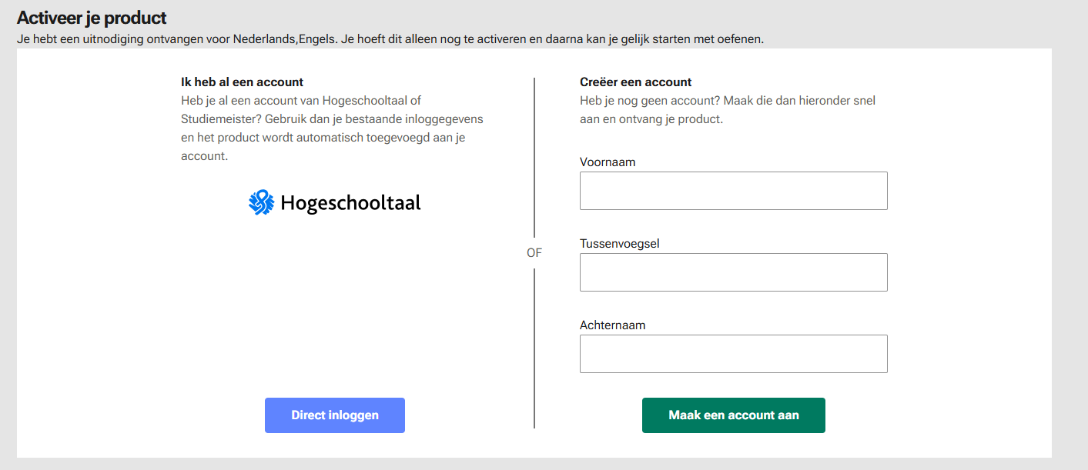
Task: Click the vertical divider line above 'OF'
Action: click(534, 154)
